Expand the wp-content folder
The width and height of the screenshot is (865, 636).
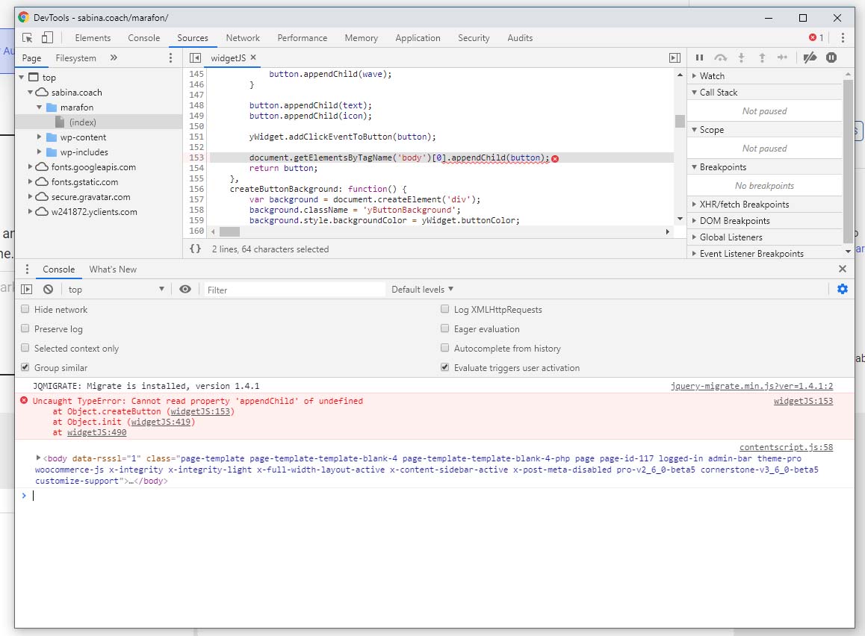click(x=40, y=137)
